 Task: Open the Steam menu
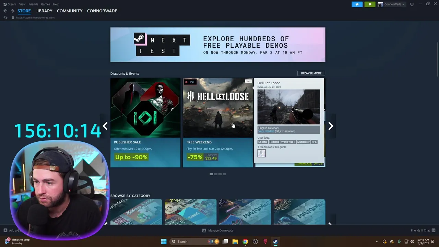tap(12, 4)
